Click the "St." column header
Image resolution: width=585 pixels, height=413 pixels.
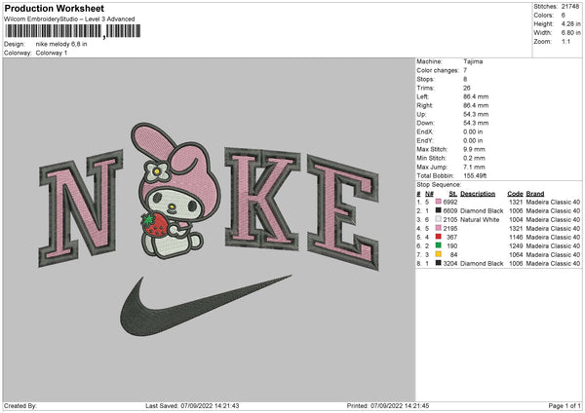coord(453,194)
